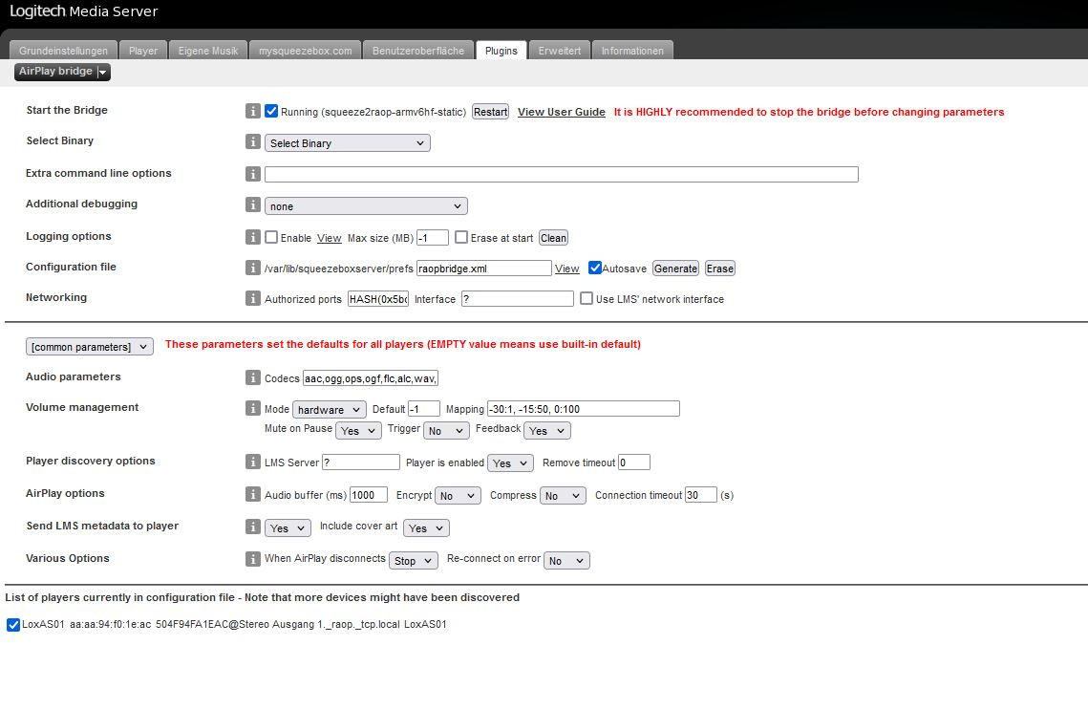Open Re-connect on error dropdown

(x=566, y=561)
